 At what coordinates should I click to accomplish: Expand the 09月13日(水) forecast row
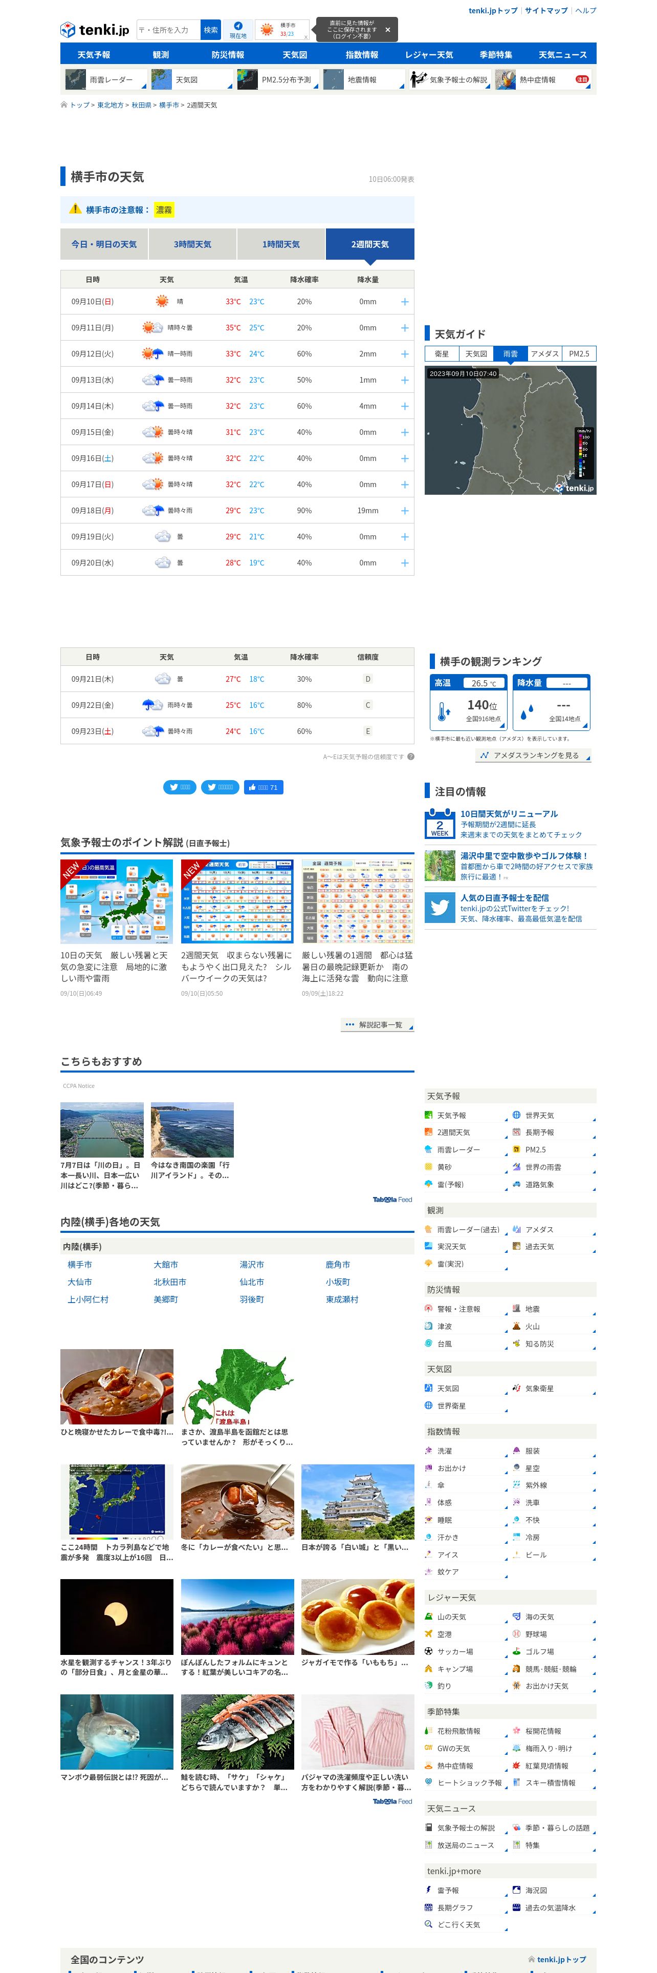405,380
